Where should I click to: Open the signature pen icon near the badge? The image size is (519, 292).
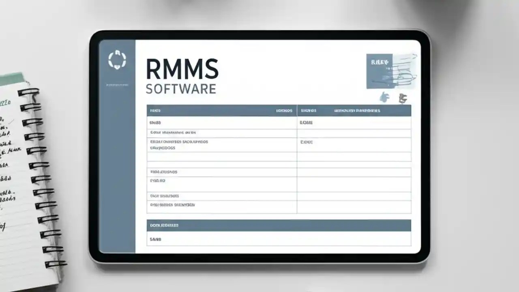[x=403, y=97]
